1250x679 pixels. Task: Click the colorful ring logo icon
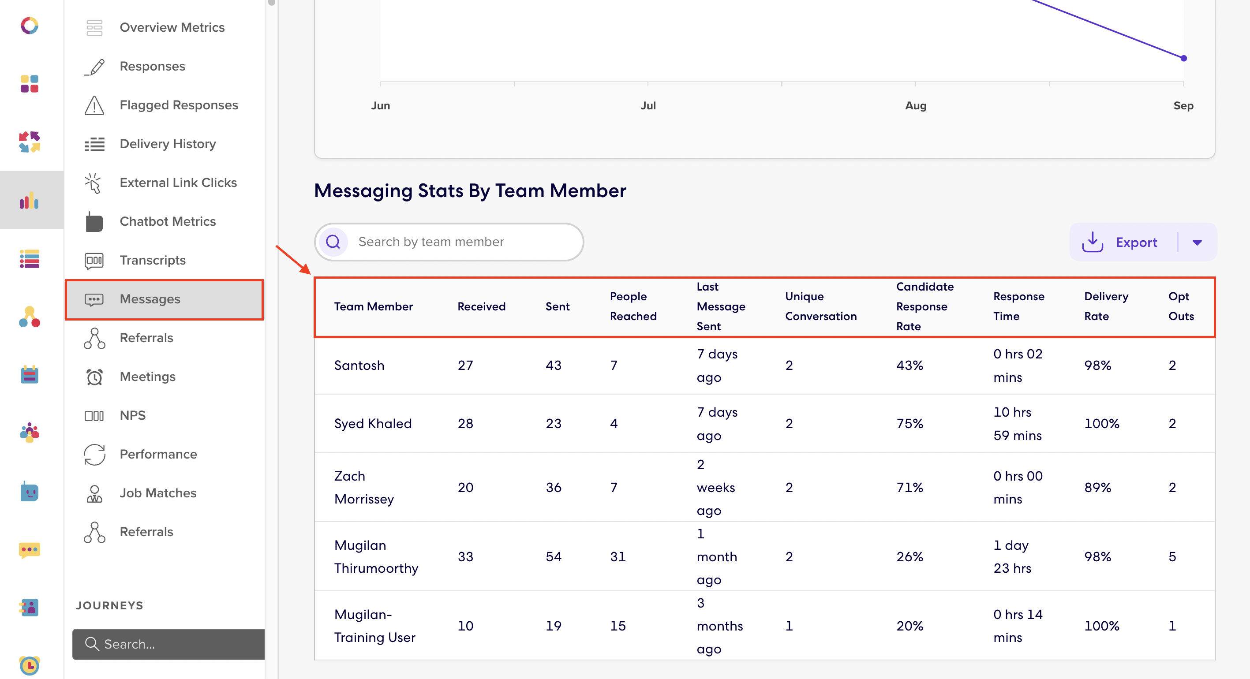pos(29,26)
